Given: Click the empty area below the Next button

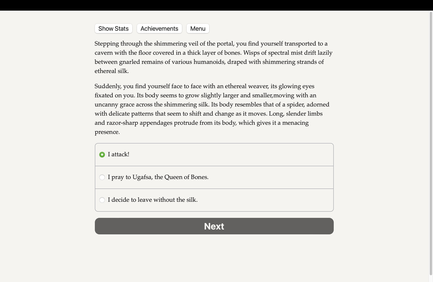Looking at the screenshot, I should (214, 258).
